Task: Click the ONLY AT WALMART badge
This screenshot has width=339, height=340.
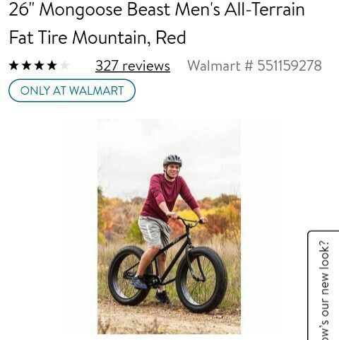Action: [72, 90]
